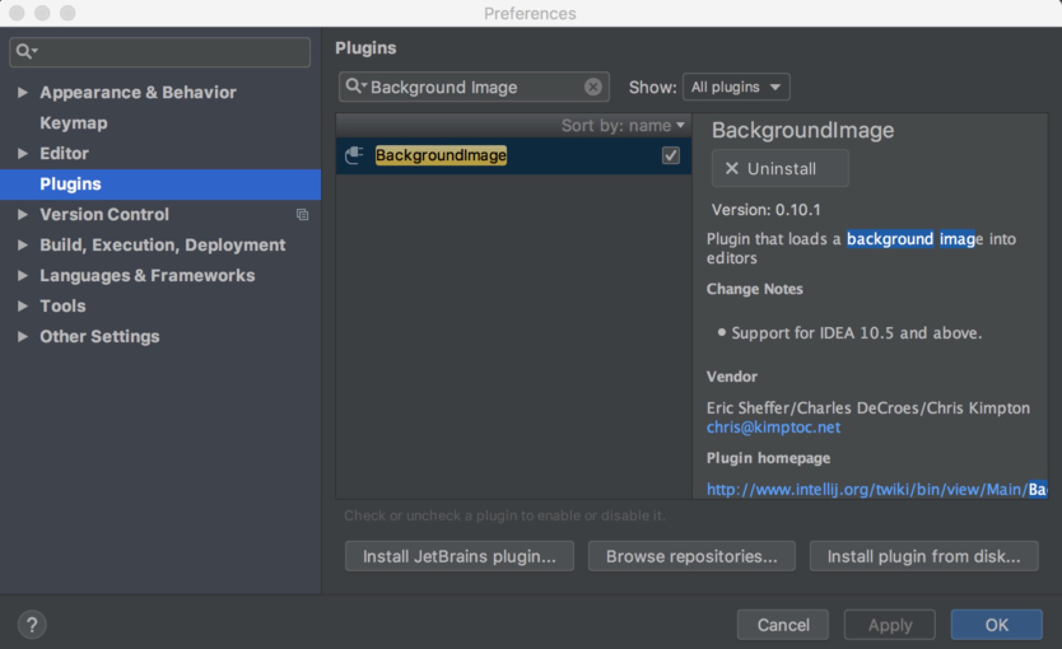Select Keymap in the settings tree
The height and width of the screenshot is (649, 1062).
[x=73, y=123]
